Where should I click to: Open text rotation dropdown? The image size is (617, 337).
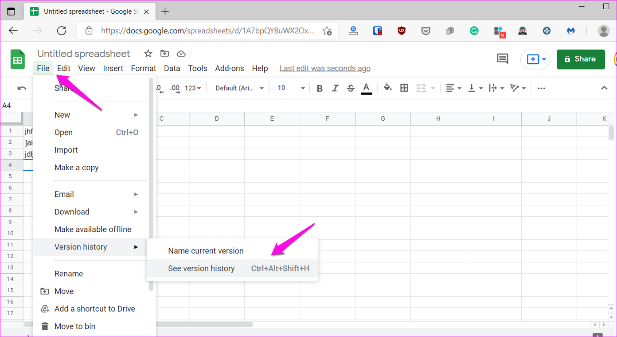coord(518,88)
